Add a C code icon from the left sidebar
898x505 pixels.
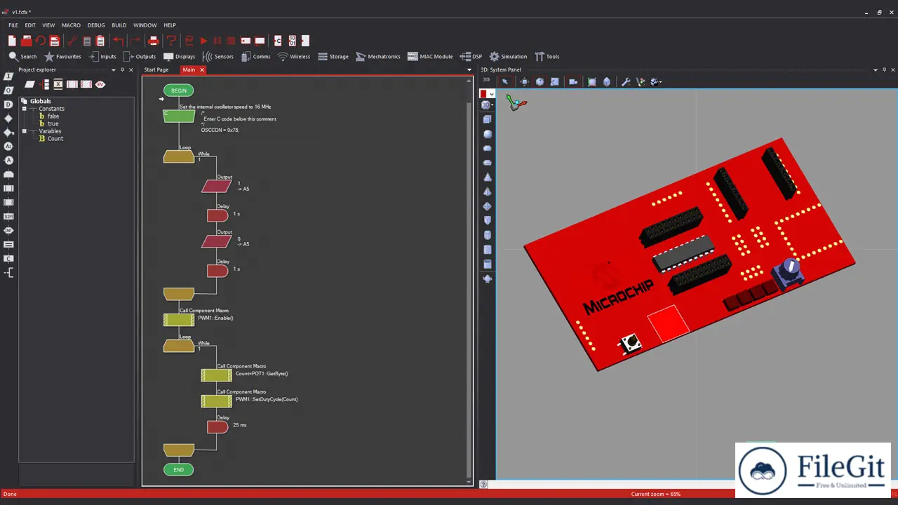point(8,259)
